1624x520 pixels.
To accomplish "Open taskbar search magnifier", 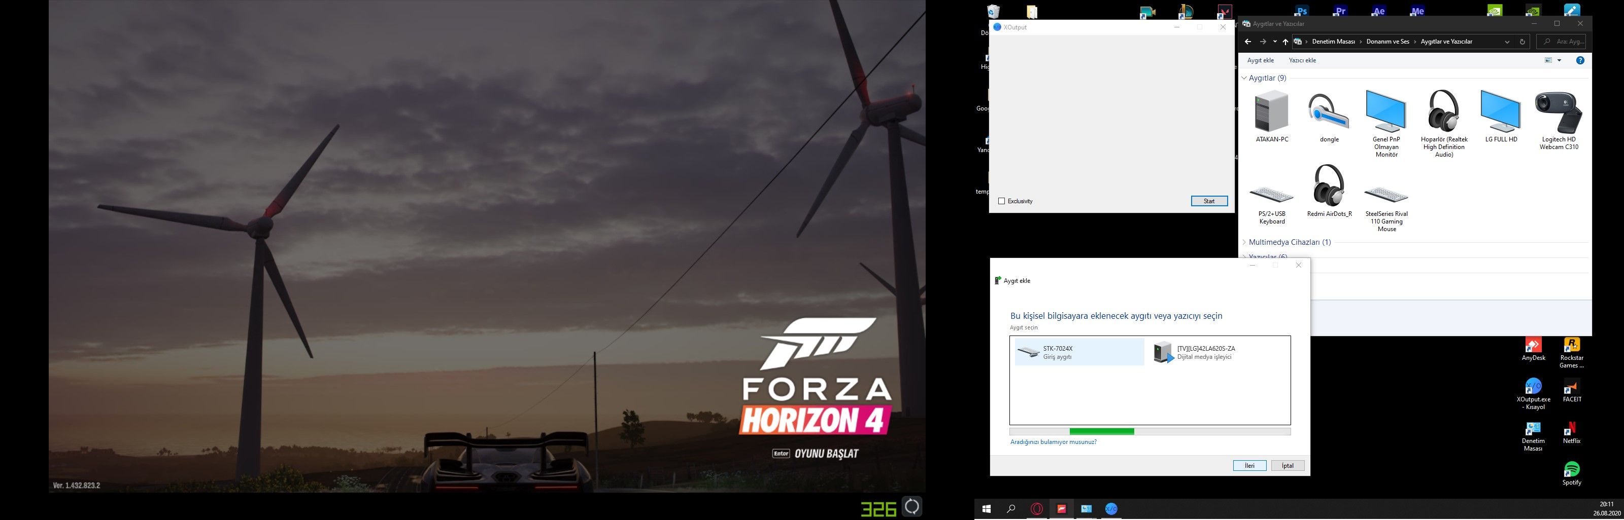I will (x=1011, y=509).
